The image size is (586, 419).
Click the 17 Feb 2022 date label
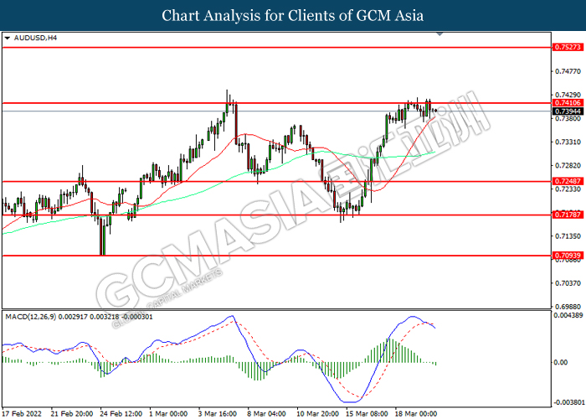pos(23,414)
